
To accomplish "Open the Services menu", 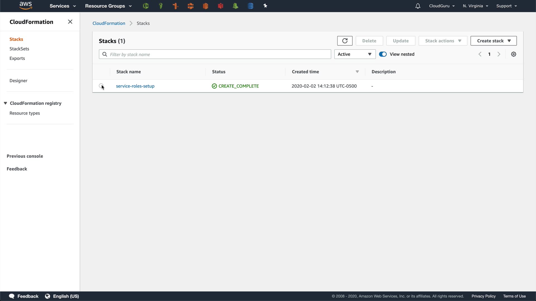I will point(63,6).
